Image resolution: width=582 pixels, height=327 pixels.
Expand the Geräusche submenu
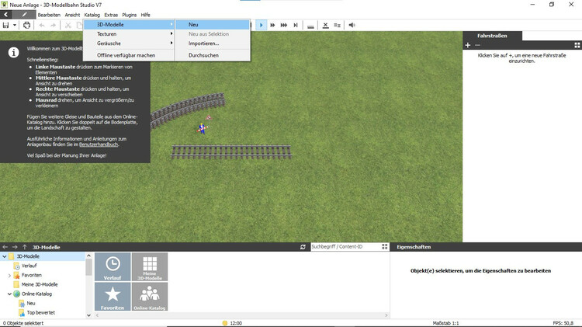[129, 43]
